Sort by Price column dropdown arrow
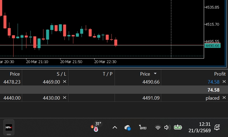Image resolution: width=228 pixels, height=137 pixels. [x=155, y=74]
